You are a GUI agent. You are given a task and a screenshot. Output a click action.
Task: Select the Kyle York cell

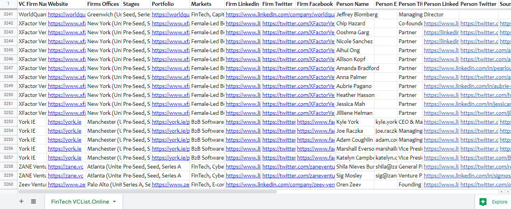(x=355, y=122)
